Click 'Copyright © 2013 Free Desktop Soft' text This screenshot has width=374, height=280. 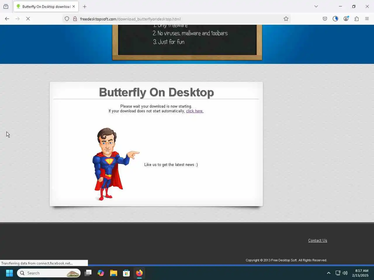point(271,260)
